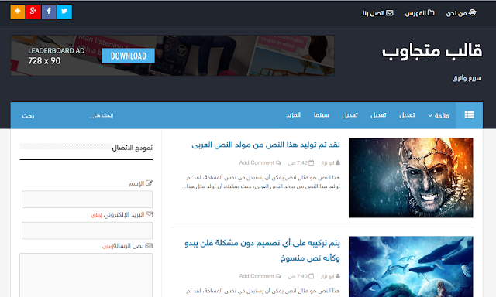This screenshot has height=297, width=496.
Task: Click the 'نموذج الاتصال' widget heading
Action: [x=133, y=148]
